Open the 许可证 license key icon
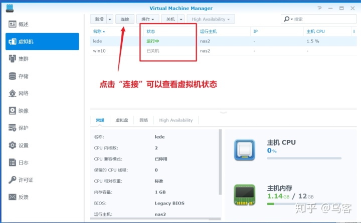361x223 pixels. click(x=13, y=180)
